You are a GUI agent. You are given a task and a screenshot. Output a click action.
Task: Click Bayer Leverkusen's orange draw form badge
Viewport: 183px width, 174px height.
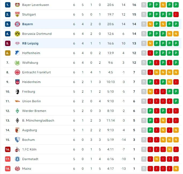click(x=163, y=5)
